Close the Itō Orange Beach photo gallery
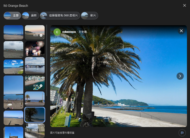The width and height of the screenshot is (190, 138). point(184,6)
